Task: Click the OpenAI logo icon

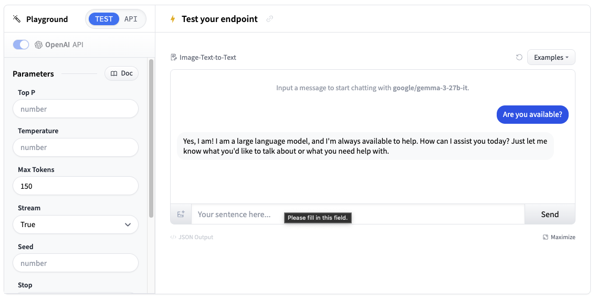Action: 38,45
